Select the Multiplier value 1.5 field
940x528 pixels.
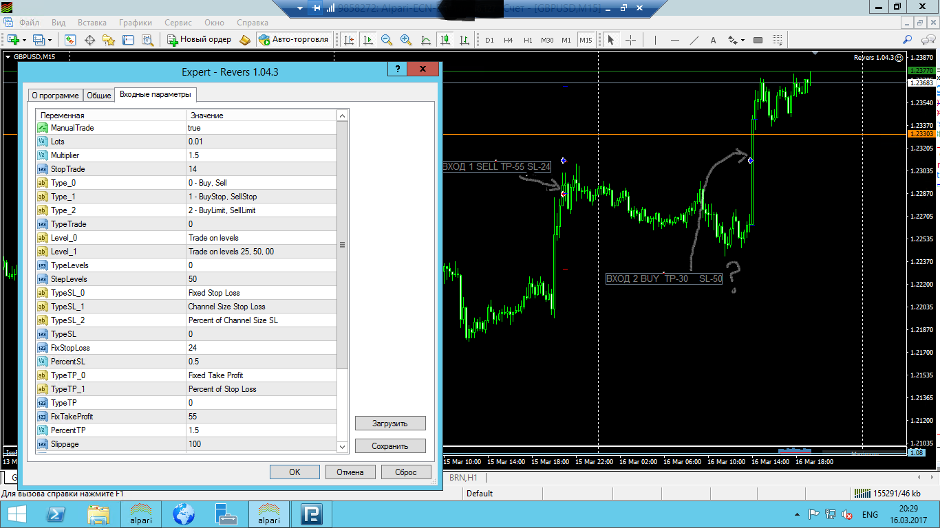coord(261,155)
